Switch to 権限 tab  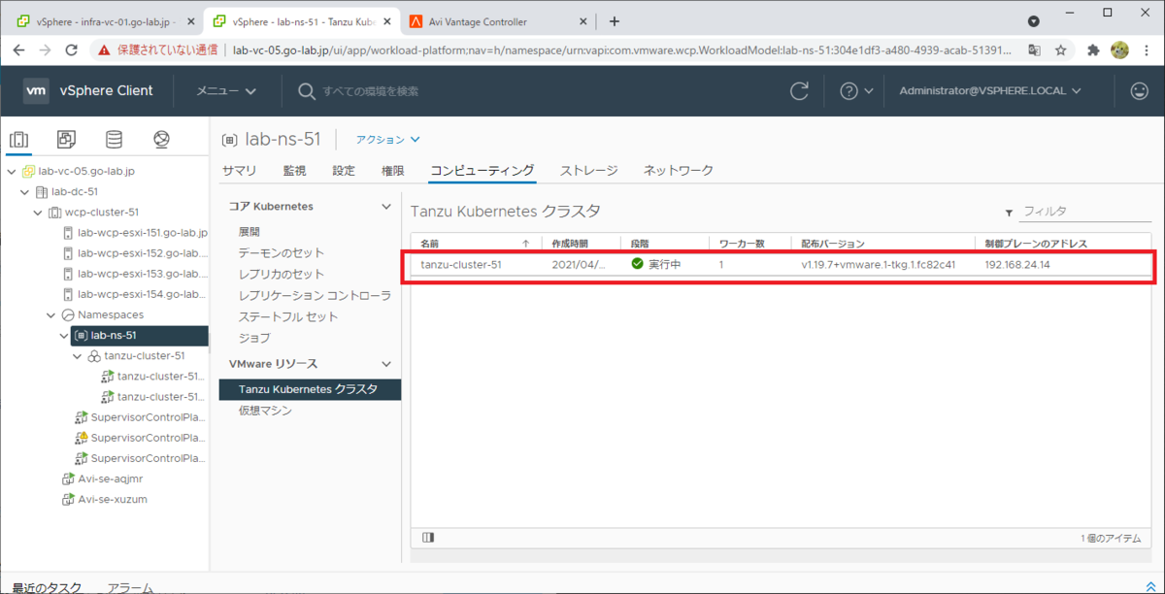pyautogui.click(x=393, y=171)
